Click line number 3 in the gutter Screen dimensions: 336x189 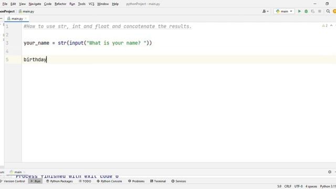click(x=7, y=43)
